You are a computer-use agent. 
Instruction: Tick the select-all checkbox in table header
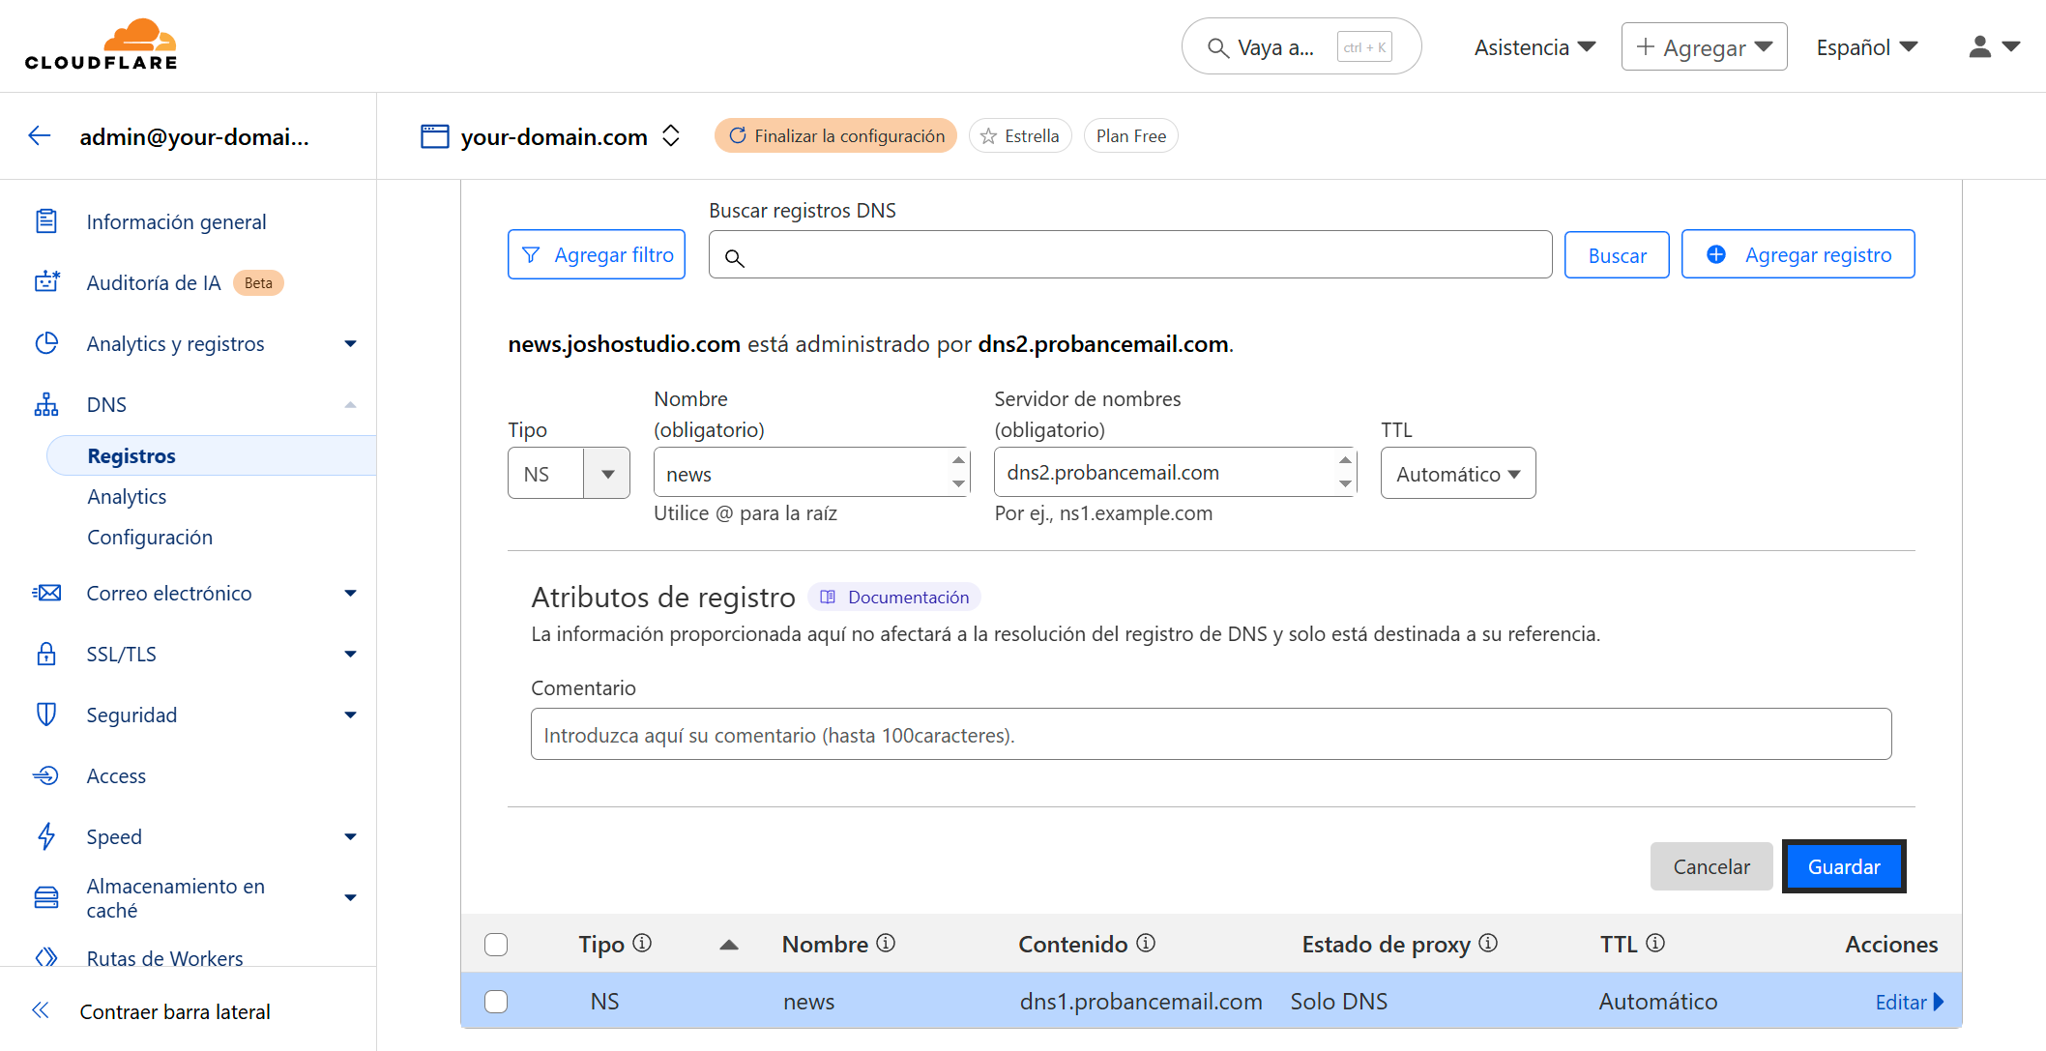(x=496, y=945)
